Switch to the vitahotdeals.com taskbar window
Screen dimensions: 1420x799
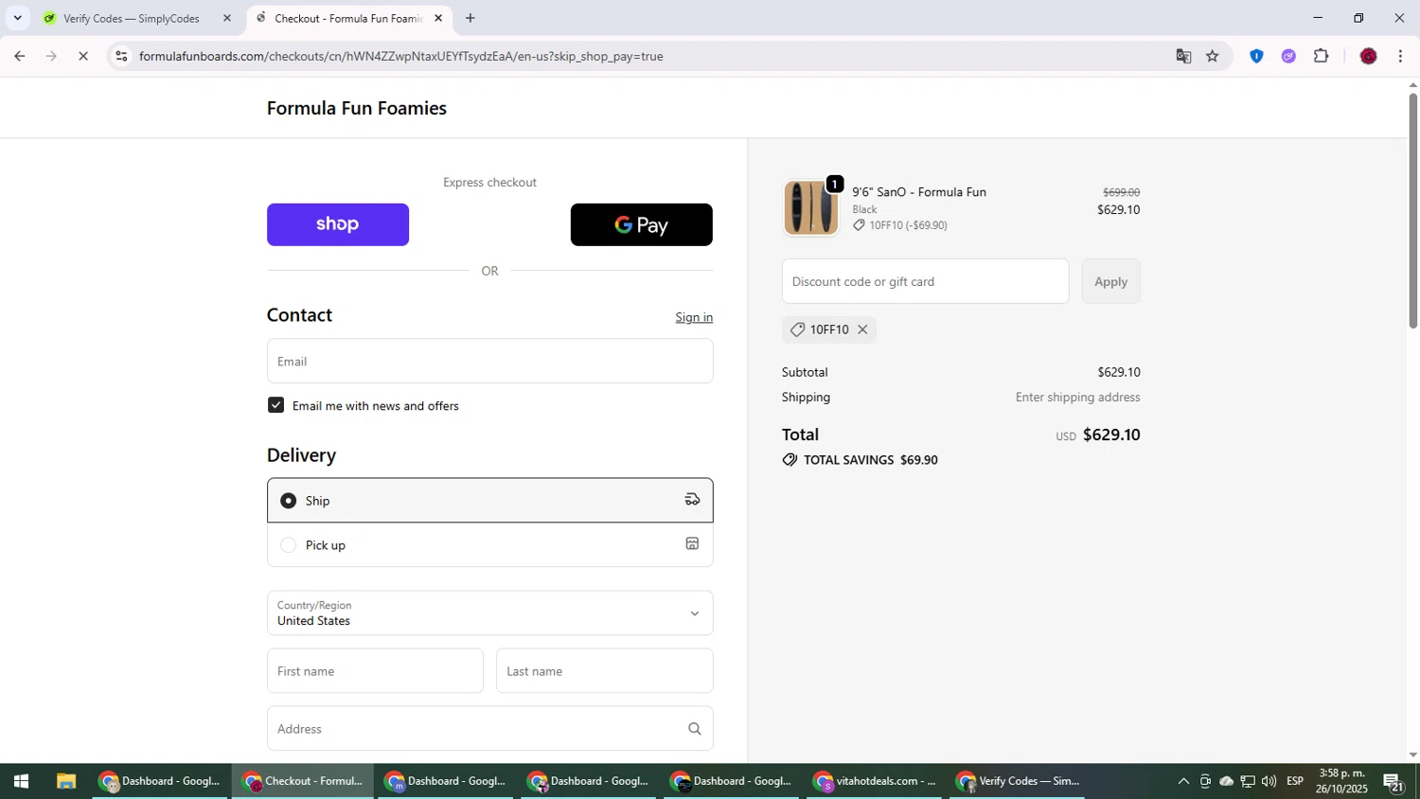875,781
